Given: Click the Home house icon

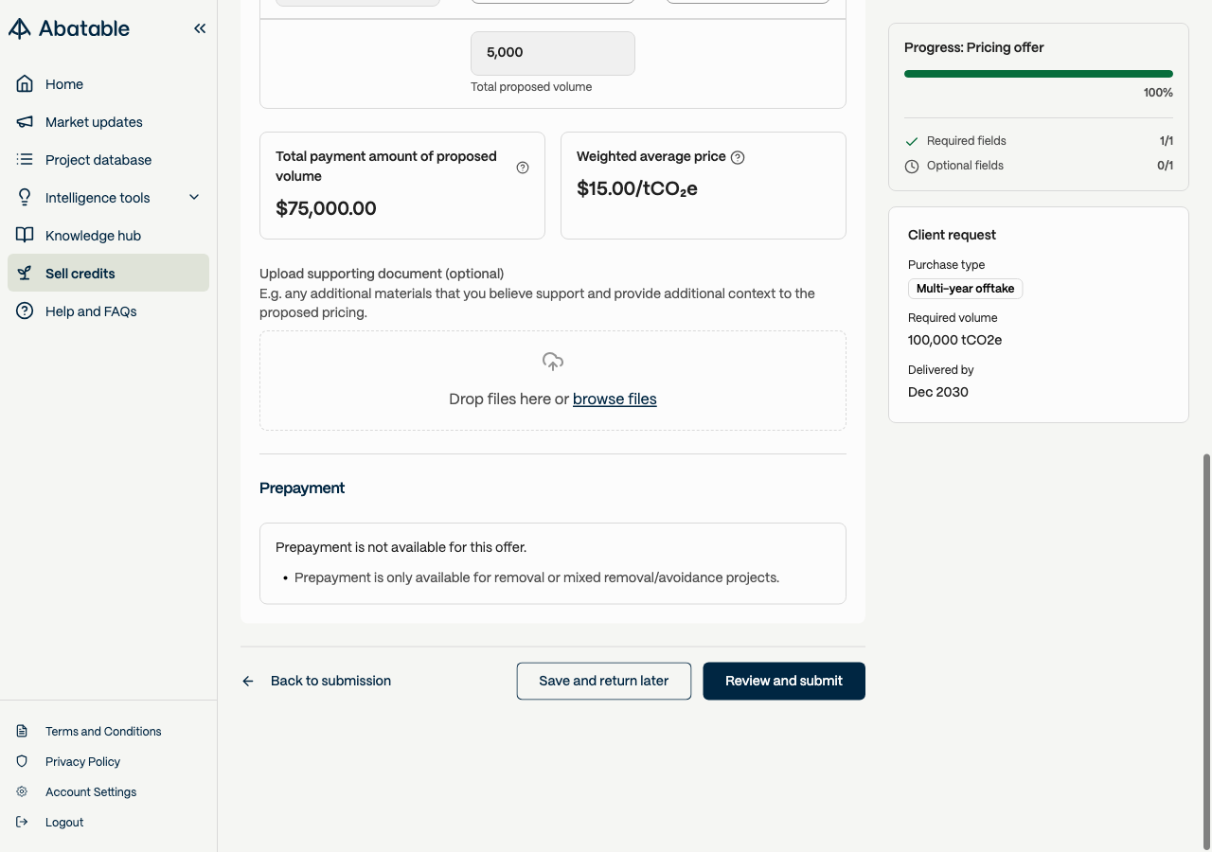Looking at the screenshot, I should click(25, 84).
